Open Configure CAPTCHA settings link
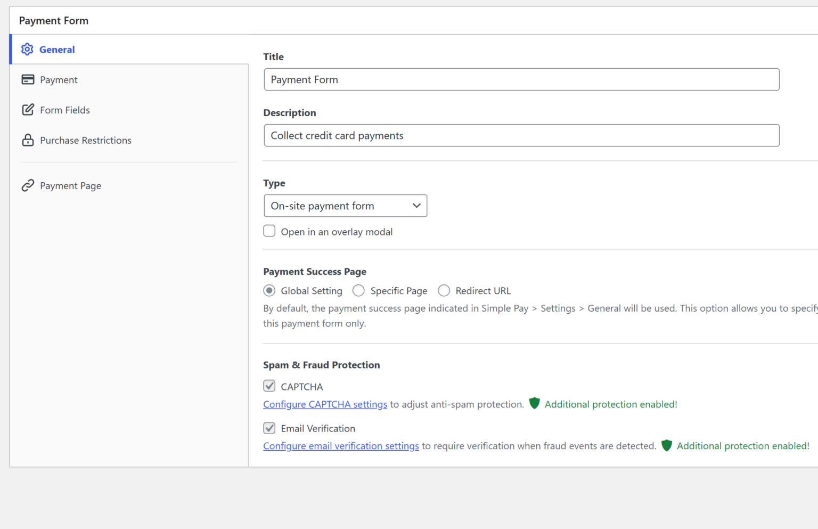Screen dimensions: 818x529 325,404
